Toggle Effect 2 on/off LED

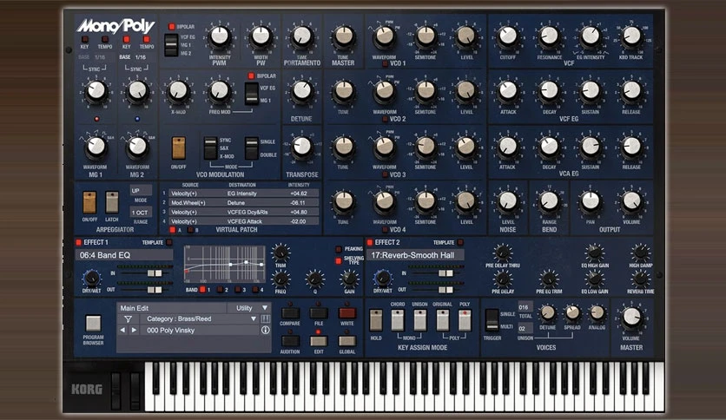369,242
